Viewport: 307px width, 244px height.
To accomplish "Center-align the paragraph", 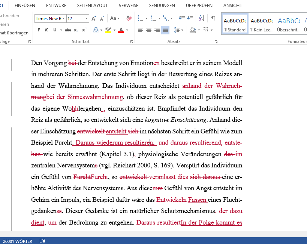I will tap(149, 30).
